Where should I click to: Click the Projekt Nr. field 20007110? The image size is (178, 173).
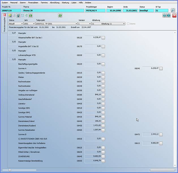pos(11,10)
